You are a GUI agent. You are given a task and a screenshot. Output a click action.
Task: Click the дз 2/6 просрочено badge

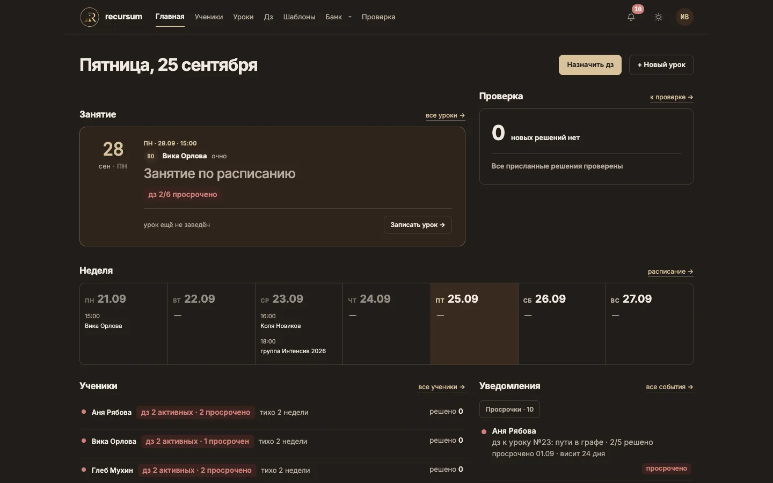click(183, 195)
